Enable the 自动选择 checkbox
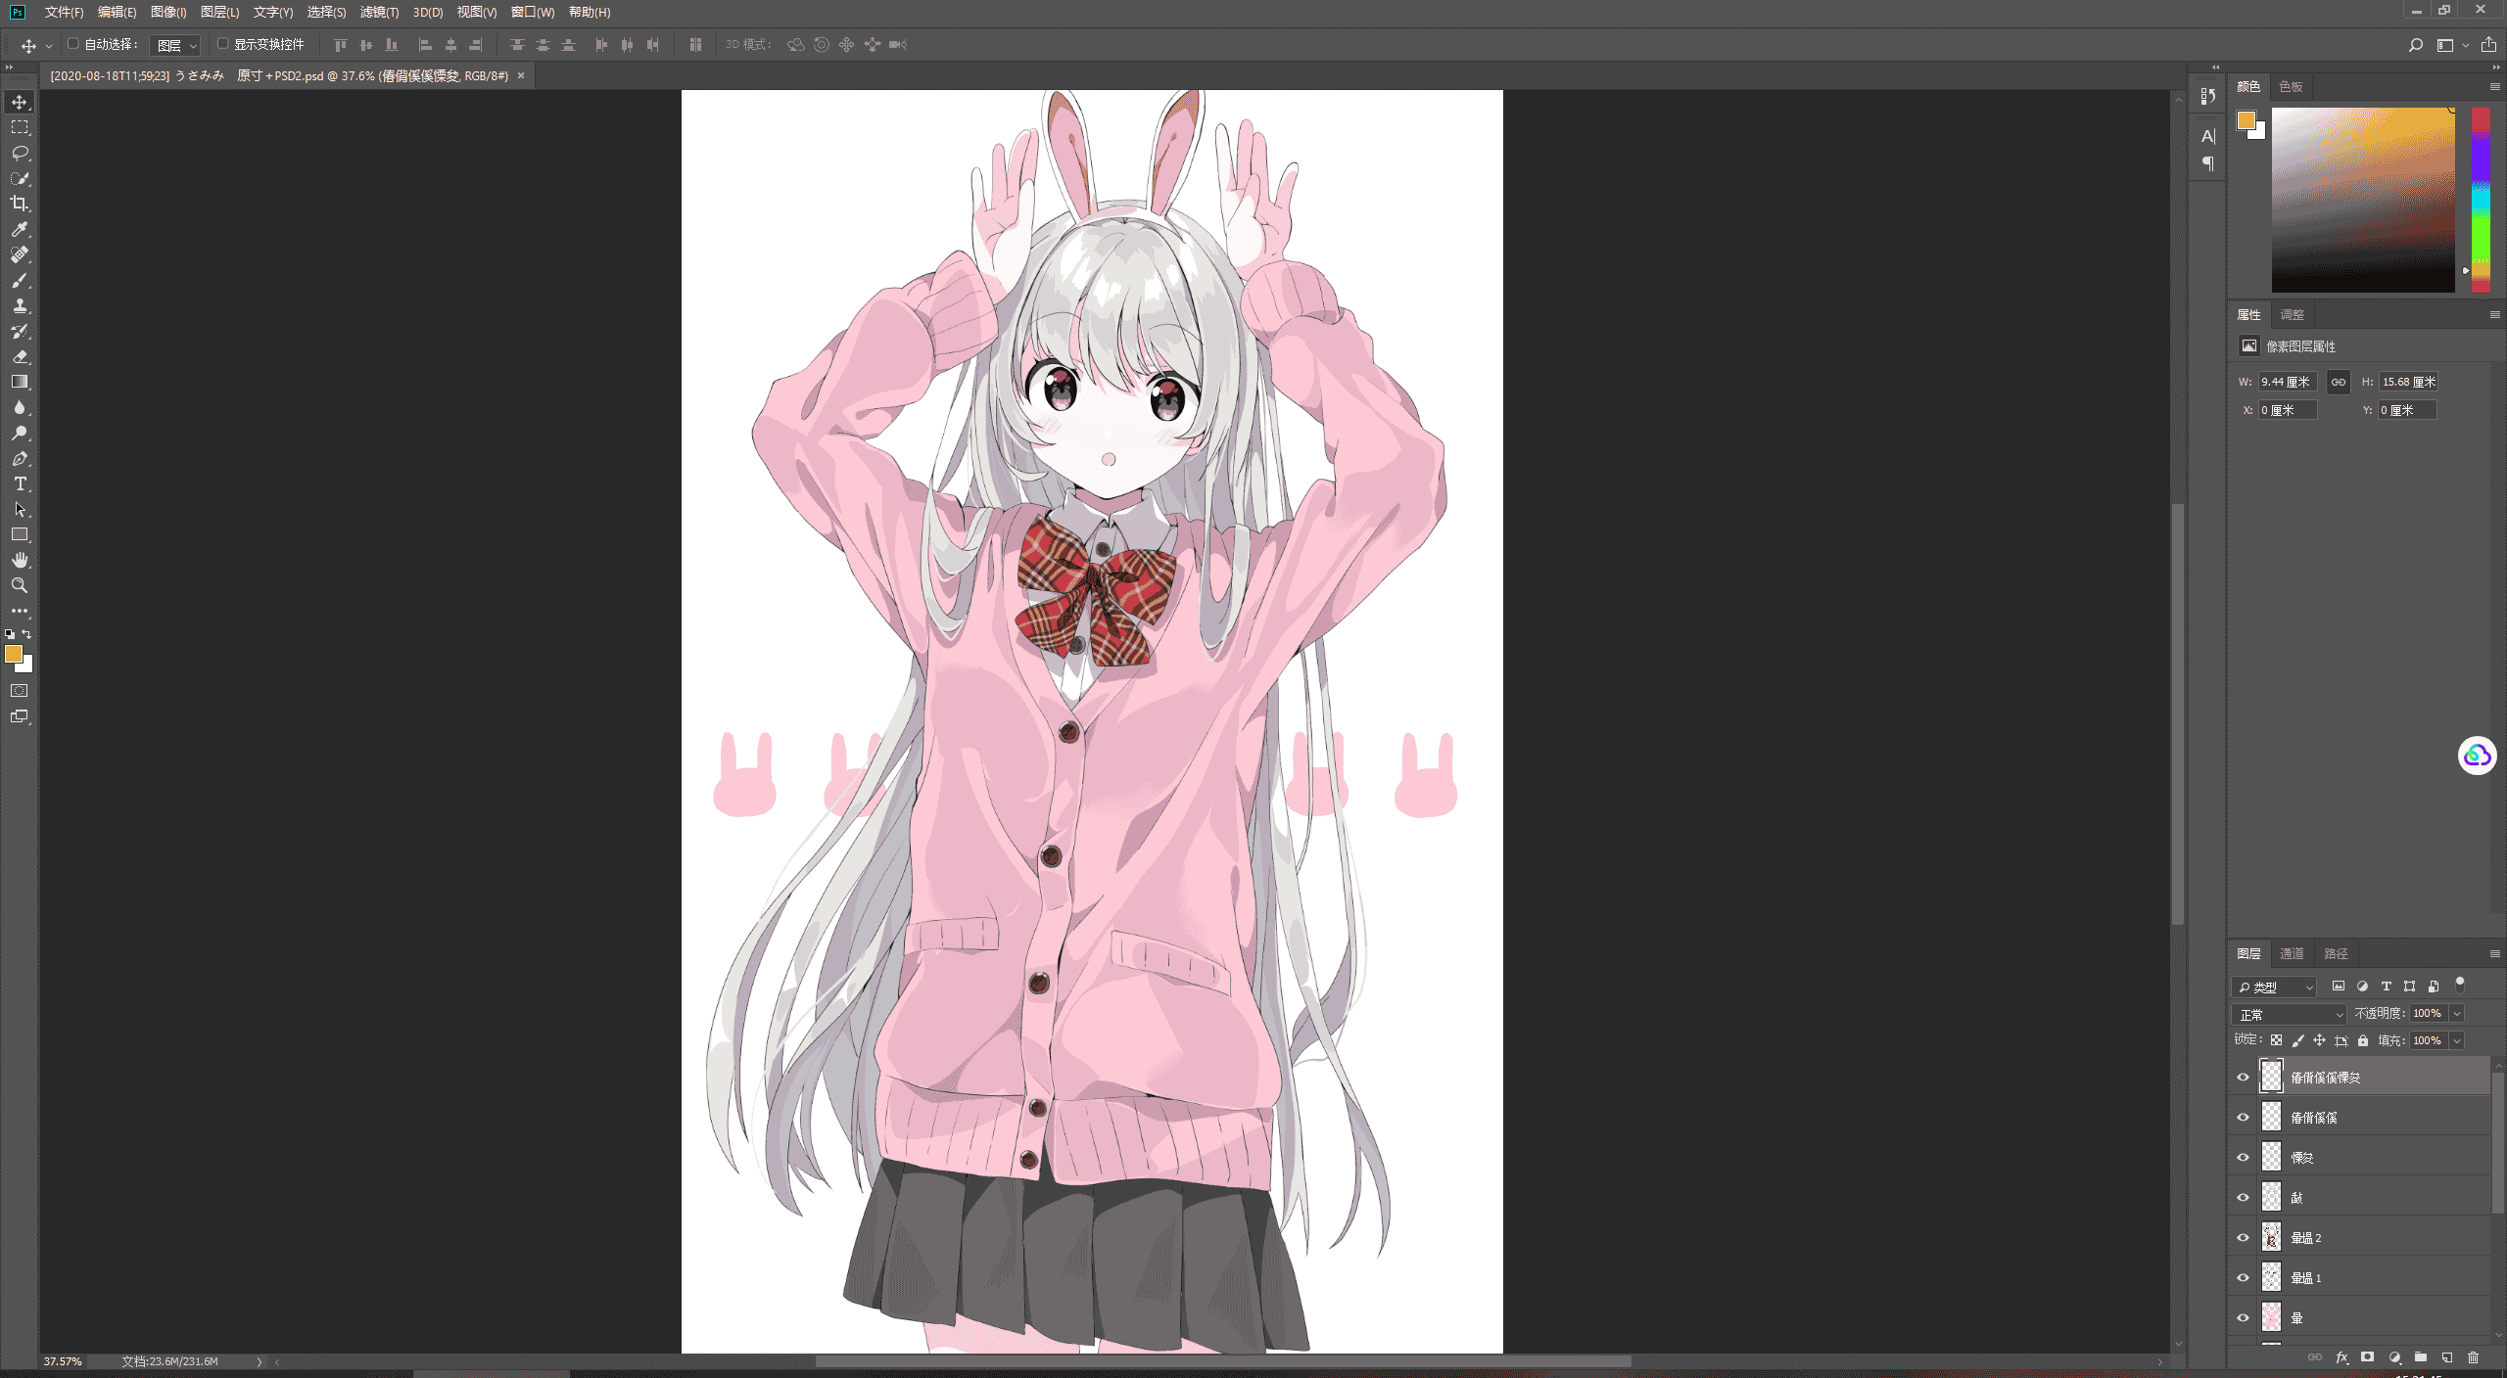2507x1378 pixels. tap(72, 44)
